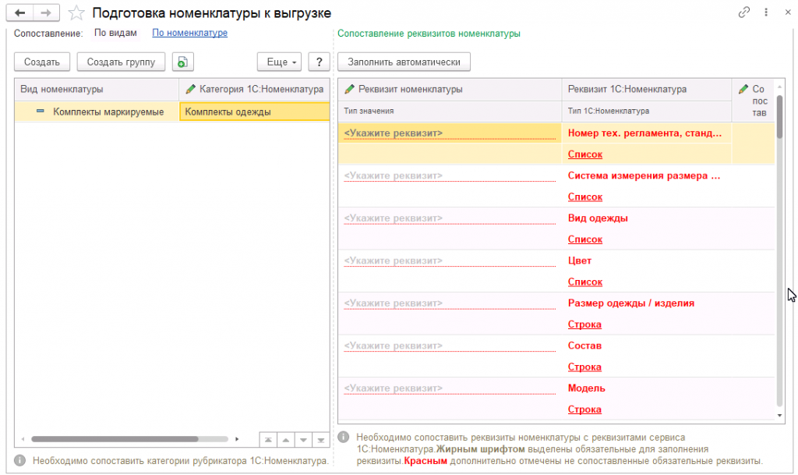Open help with question mark button
This screenshot has width=798, height=475.
(x=318, y=62)
